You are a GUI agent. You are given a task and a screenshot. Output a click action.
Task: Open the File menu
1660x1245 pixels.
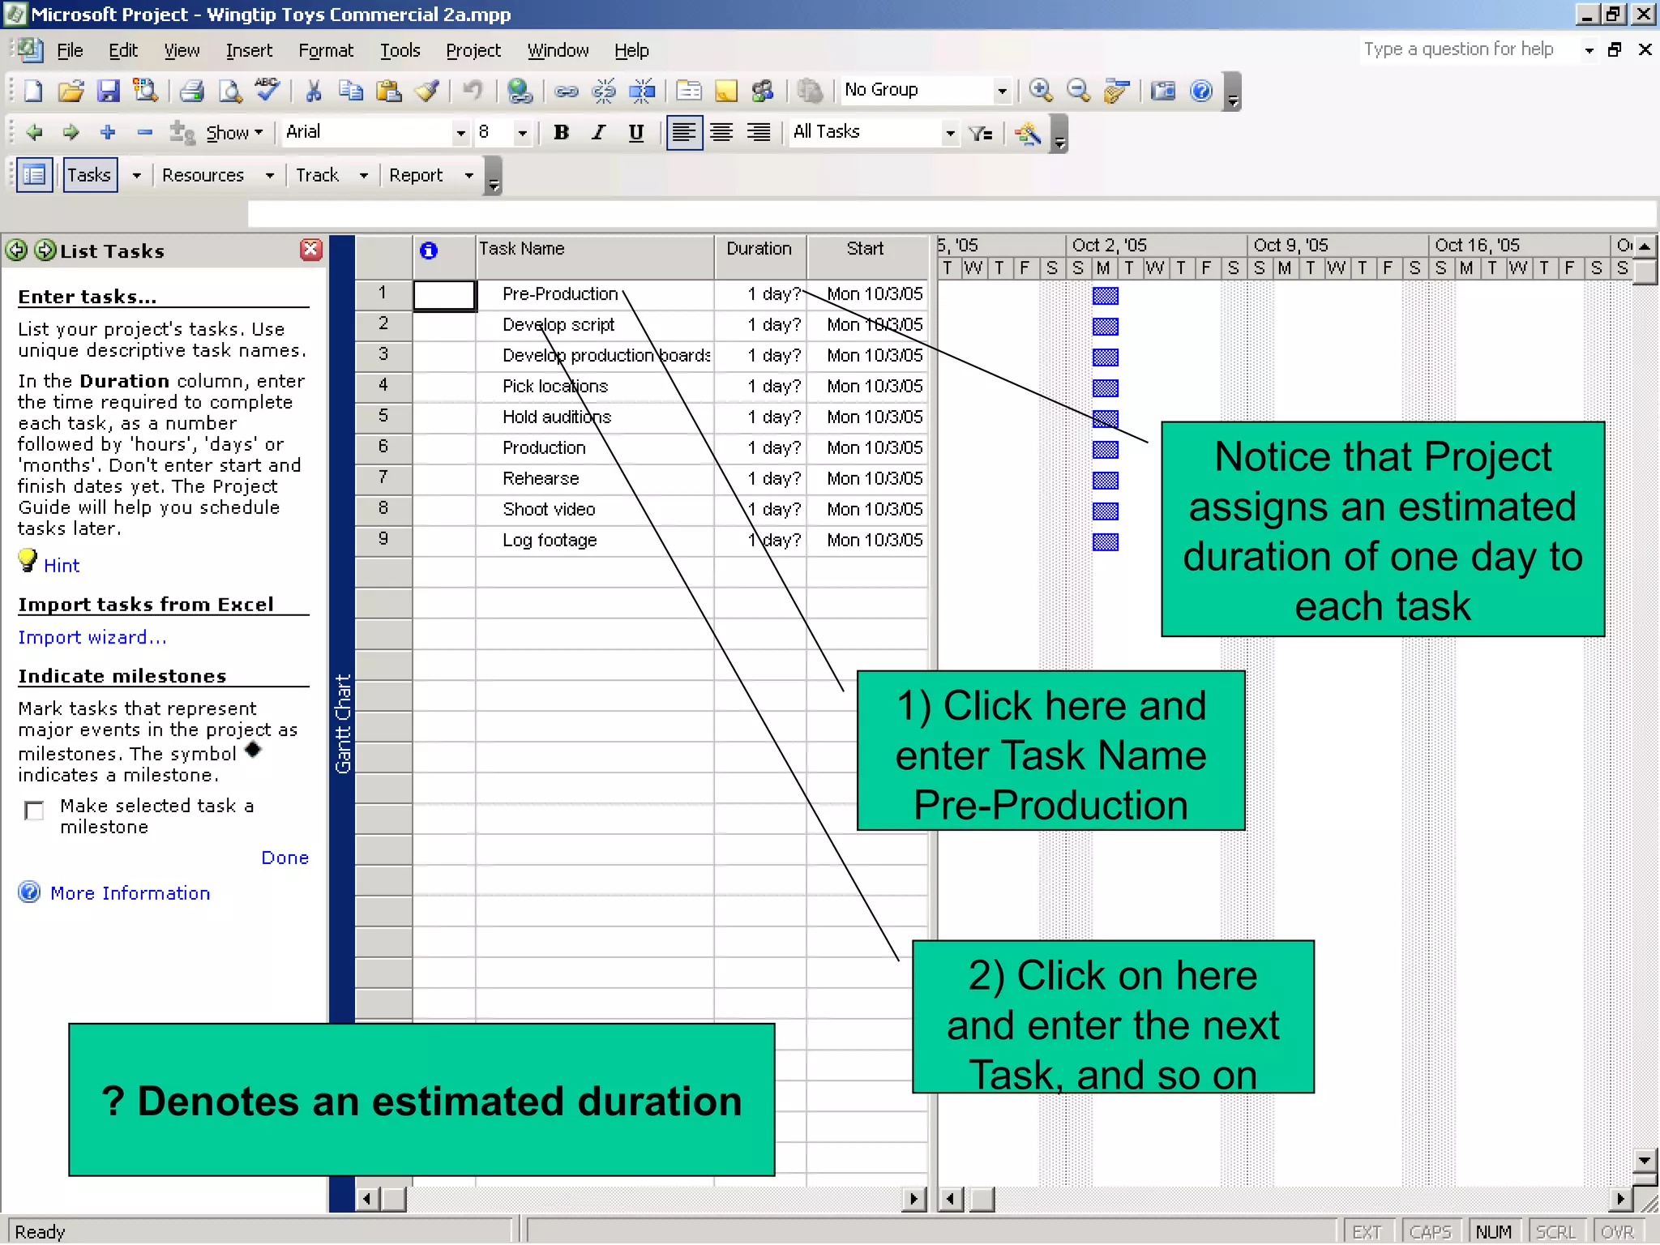(x=70, y=50)
